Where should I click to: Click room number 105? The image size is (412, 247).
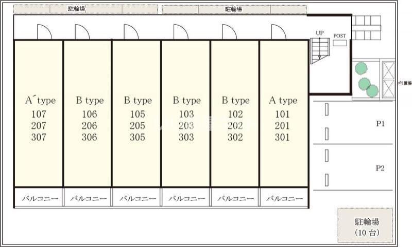click(x=138, y=114)
